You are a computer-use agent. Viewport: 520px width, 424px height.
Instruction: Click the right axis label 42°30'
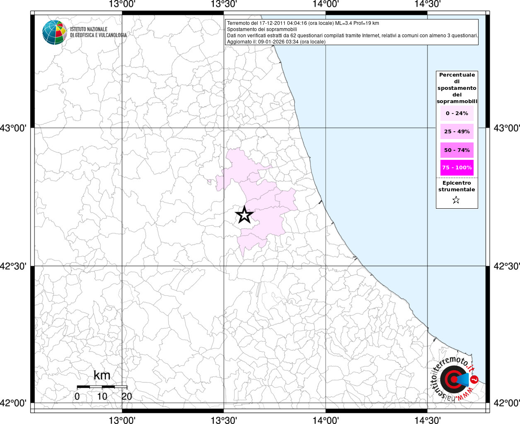click(x=507, y=266)
